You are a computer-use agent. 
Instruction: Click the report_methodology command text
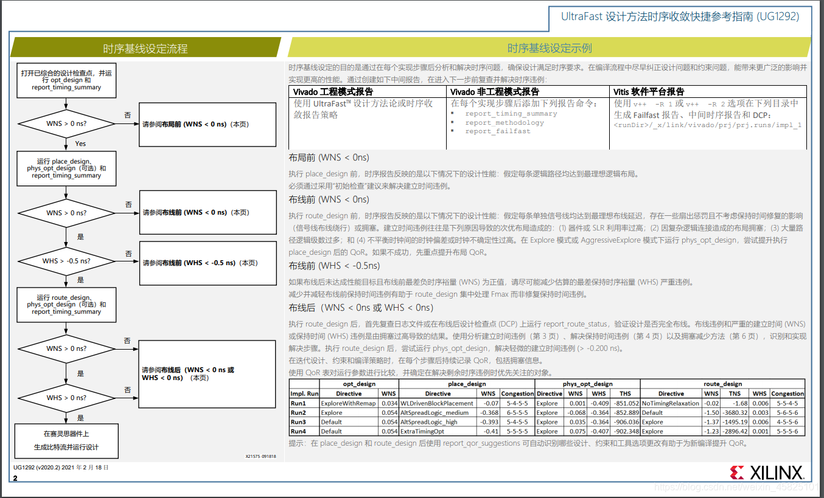pyautogui.click(x=505, y=122)
